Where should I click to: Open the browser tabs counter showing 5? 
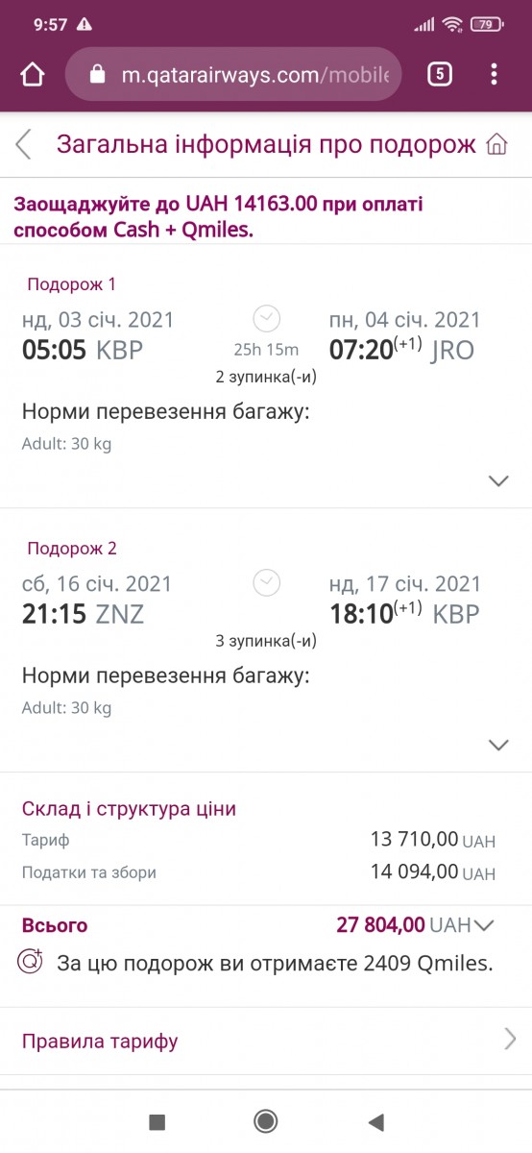pyautogui.click(x=439, y=74)
